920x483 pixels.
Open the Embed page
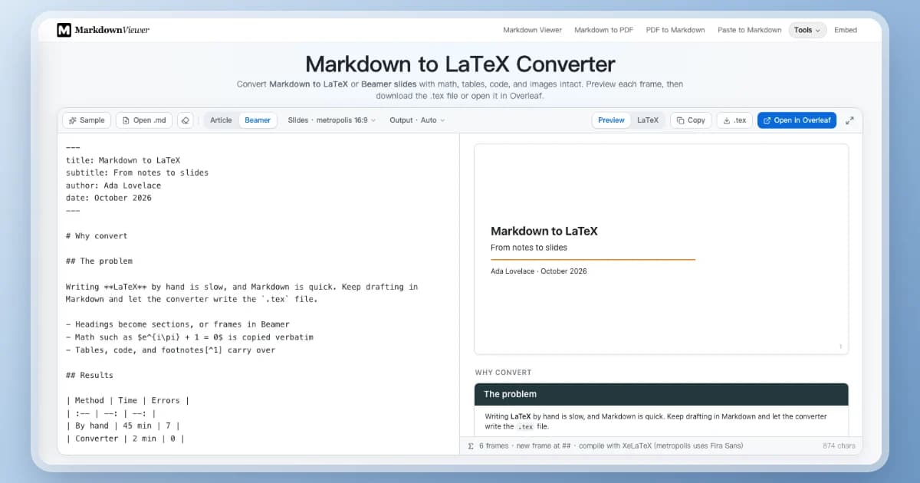[x=846, y=30]
